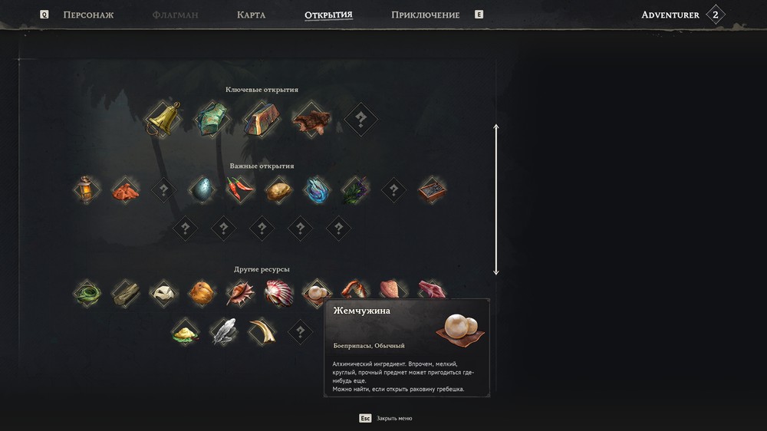Image resolution: width=767 pixels, height=431 pixels.
Task: Select the yellow powder pile icon
Action: (186, 332)
